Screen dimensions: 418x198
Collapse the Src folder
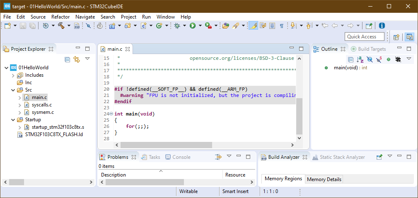tap(13, 90)
